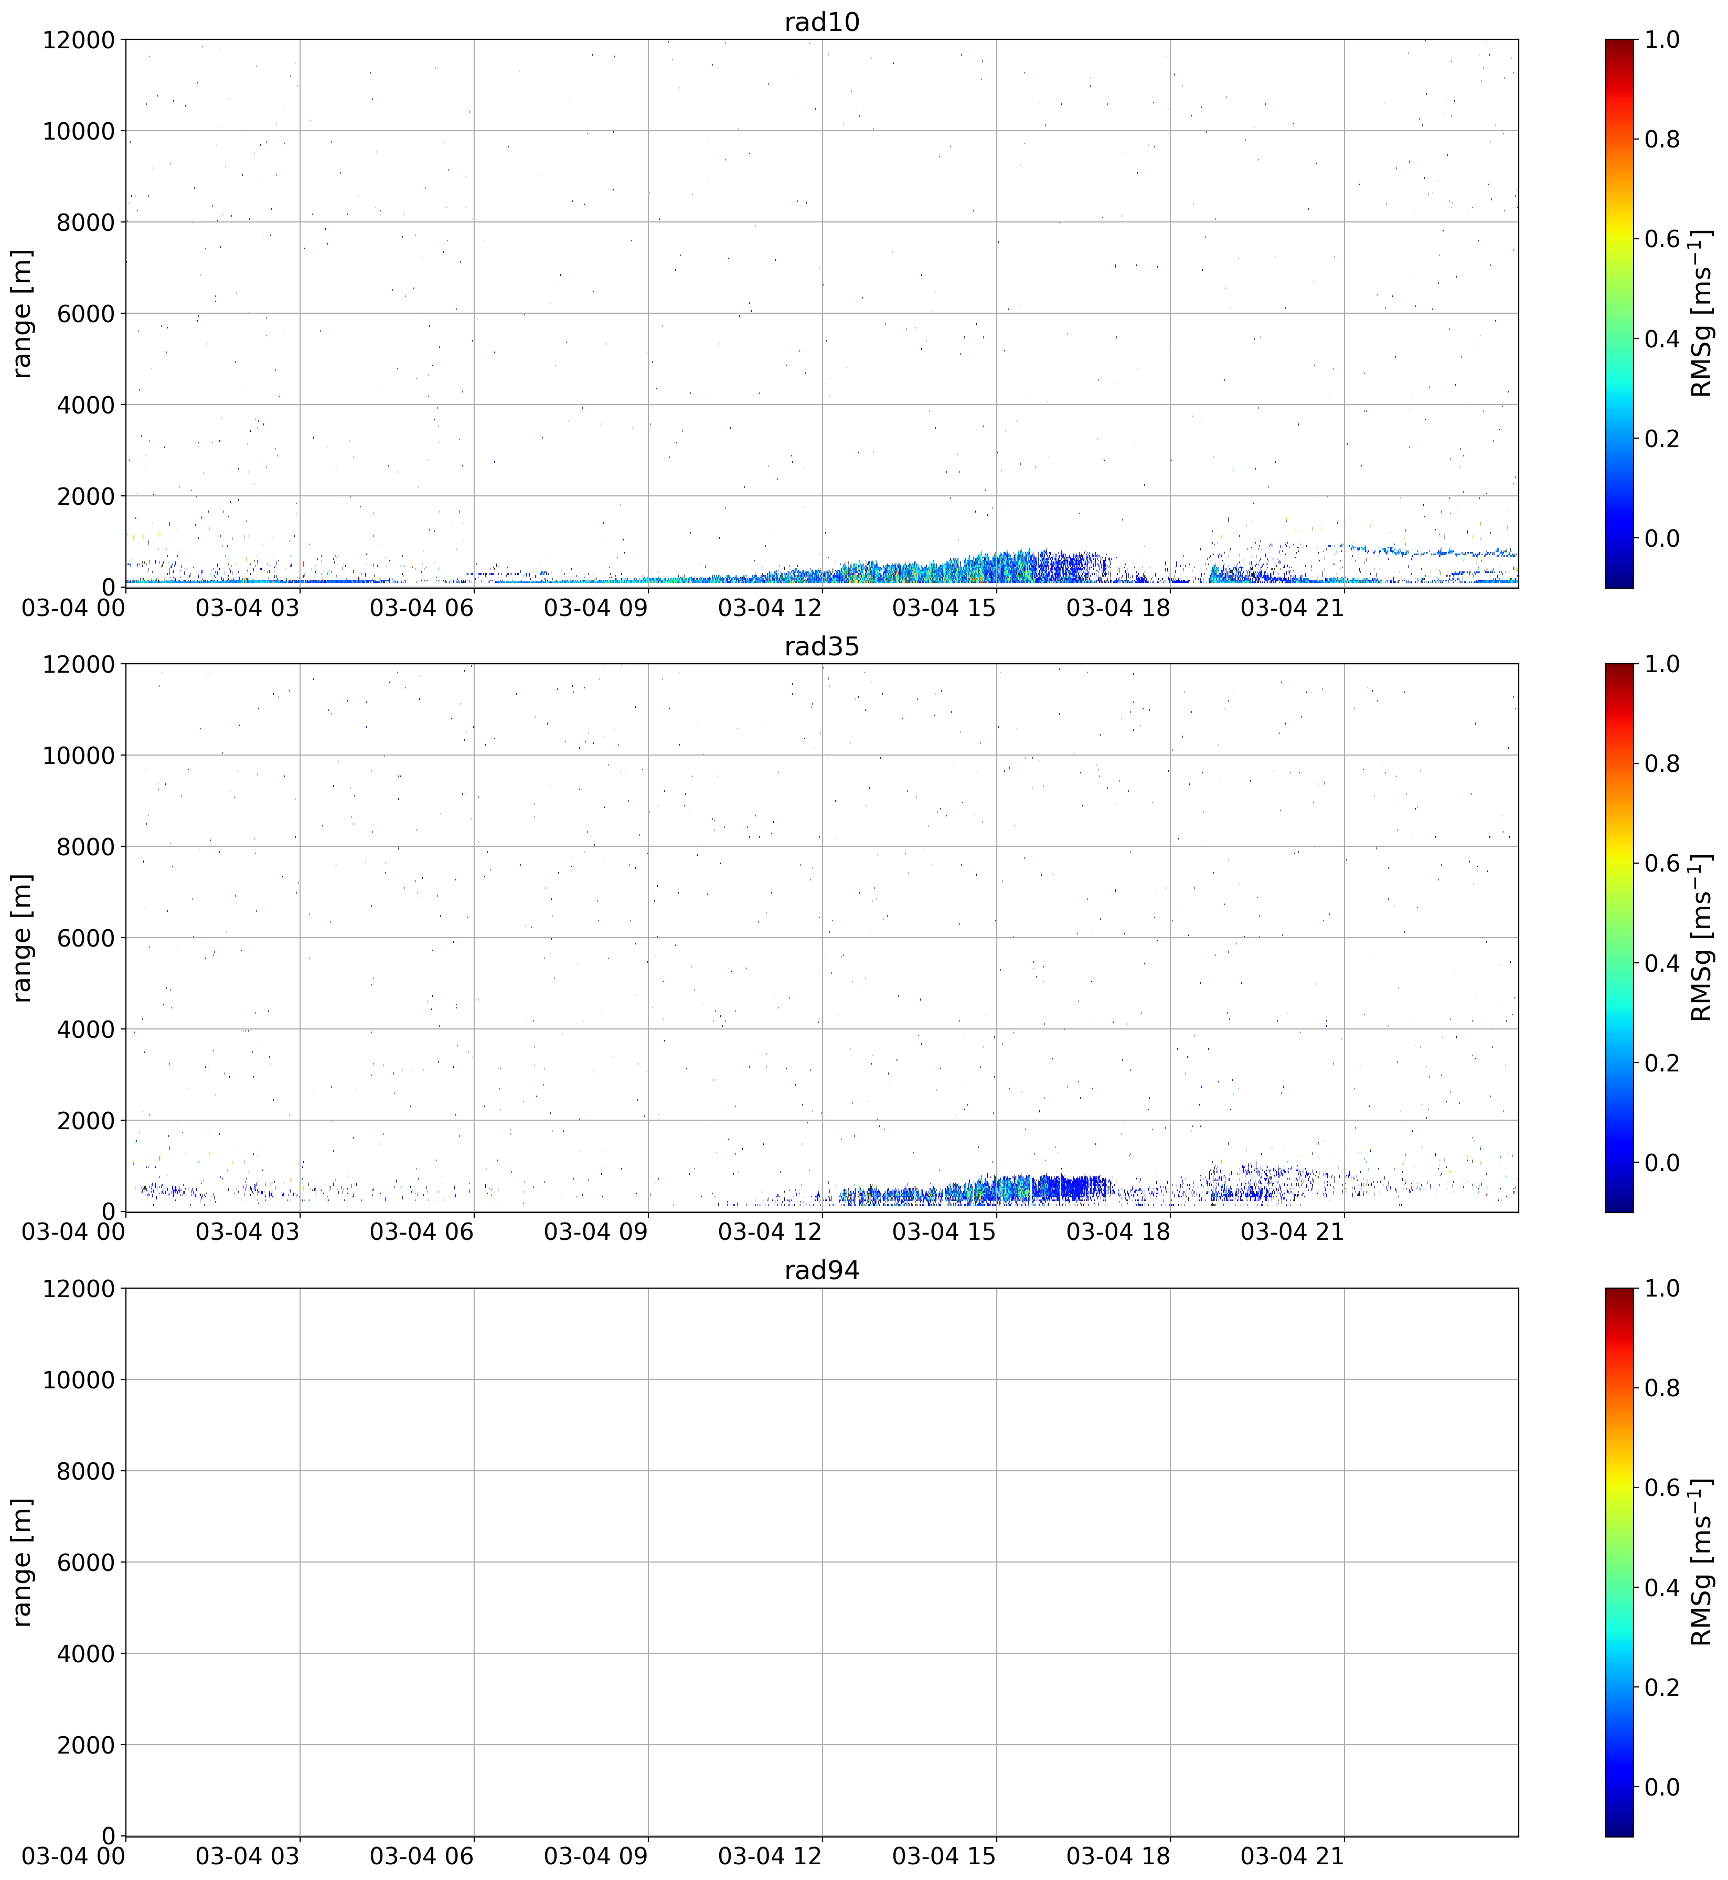Click the "range [m]" axis label of rad35

[x=23, y=938]
